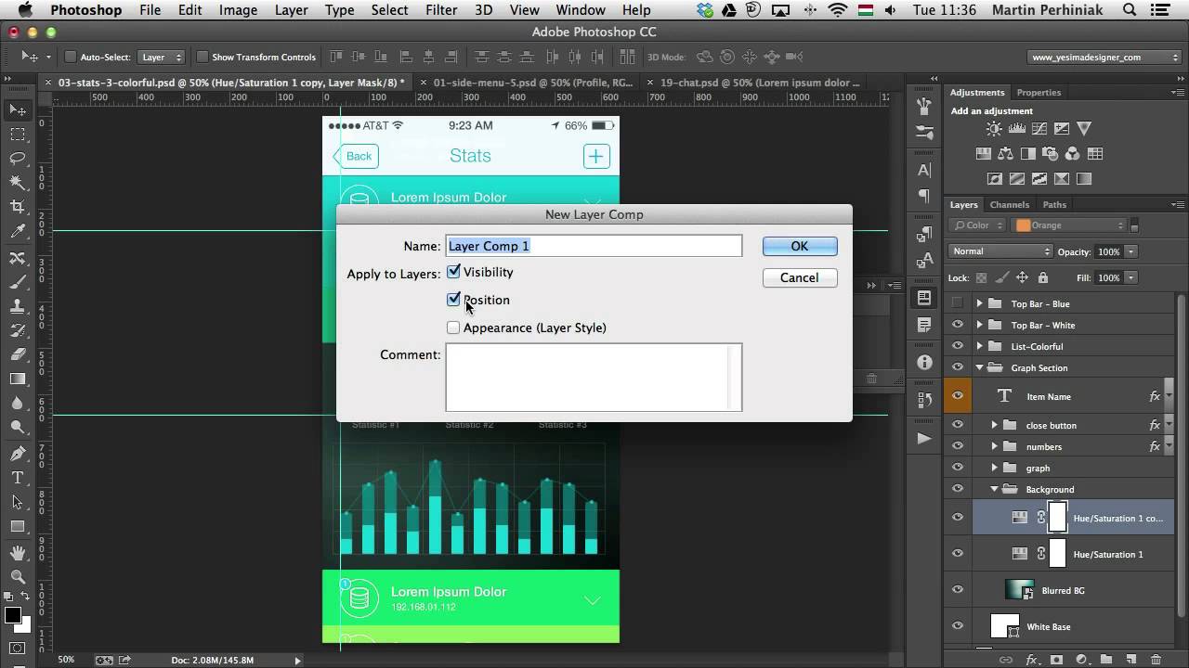The height and width of the screenshot is (668, 1189).
Task: Enable Show Transform Controls checkbox
Action: (x=203, y=58)
